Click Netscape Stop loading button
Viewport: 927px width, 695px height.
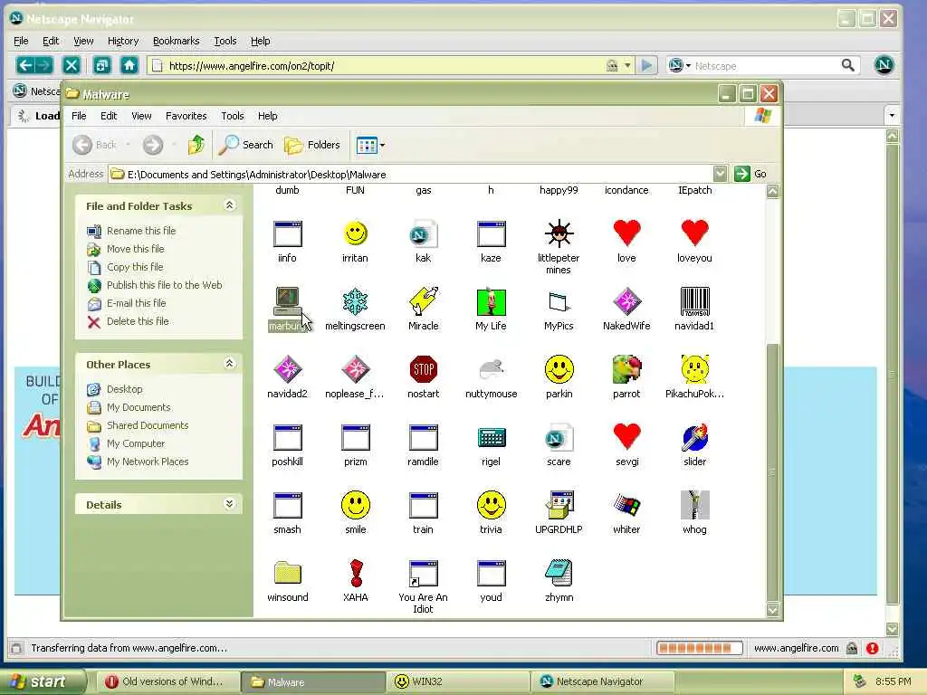pyautogui.click(x=72, y=65)
